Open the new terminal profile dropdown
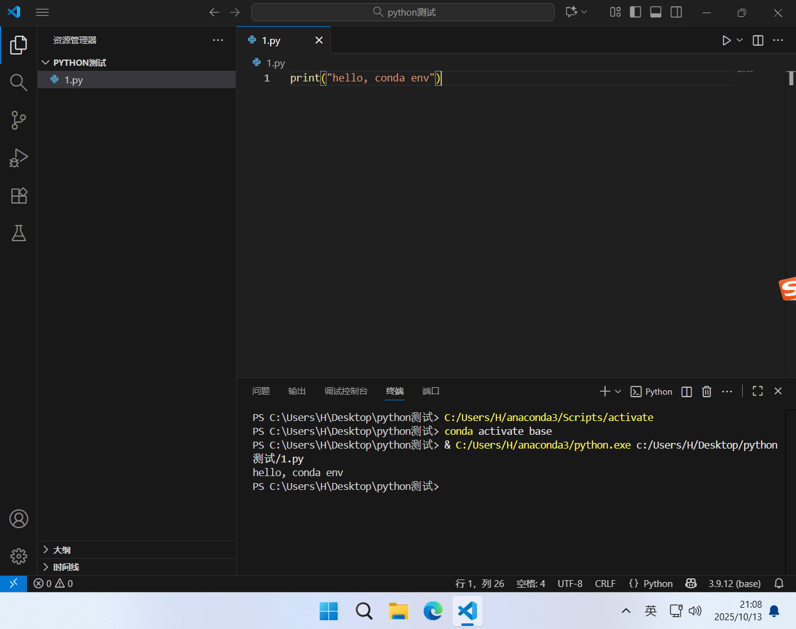796x629 pixels. coord(618,391)
